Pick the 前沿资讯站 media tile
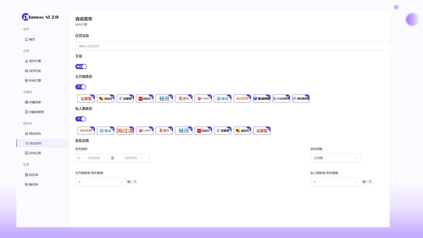 (301, 99)
